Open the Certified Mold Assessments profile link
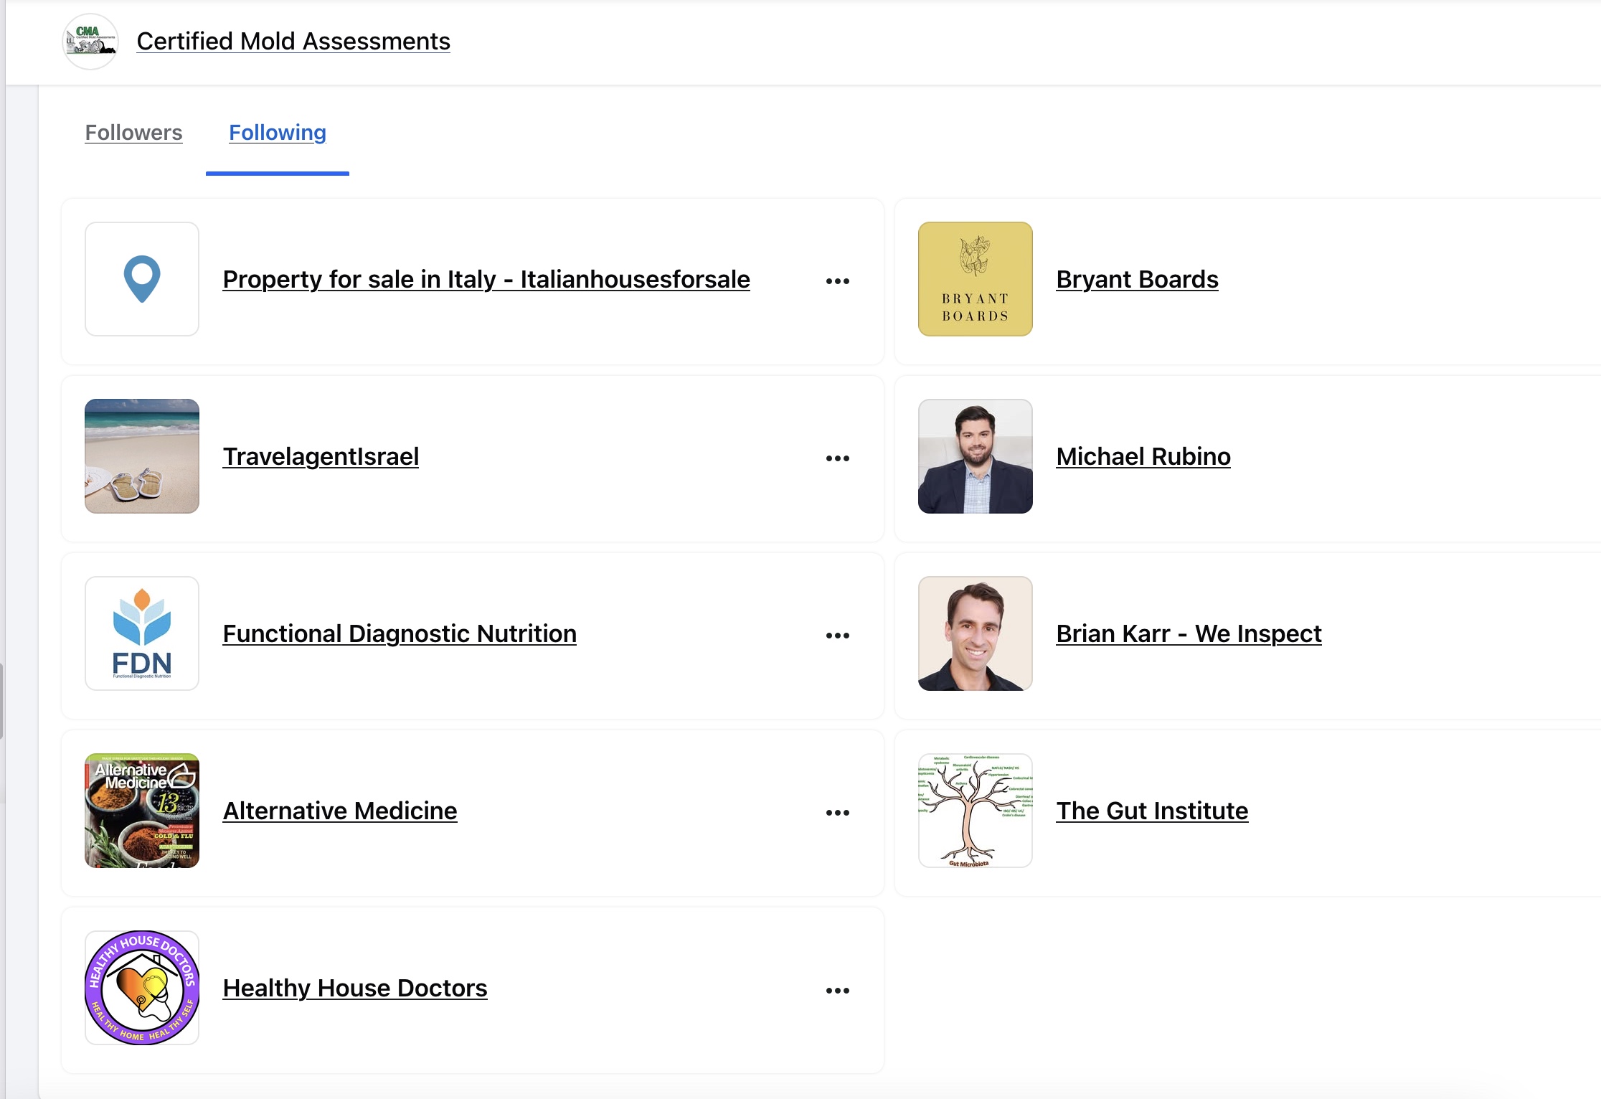The image size is (1601, 1099). click(293, 42)
